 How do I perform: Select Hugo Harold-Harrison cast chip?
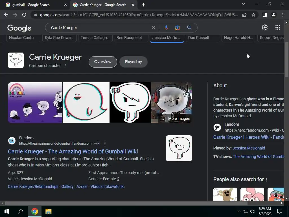[238, 38]
